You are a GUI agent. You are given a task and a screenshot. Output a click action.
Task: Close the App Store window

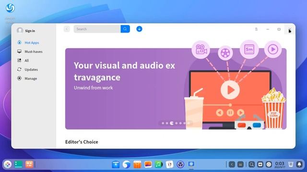coord(290,29)
